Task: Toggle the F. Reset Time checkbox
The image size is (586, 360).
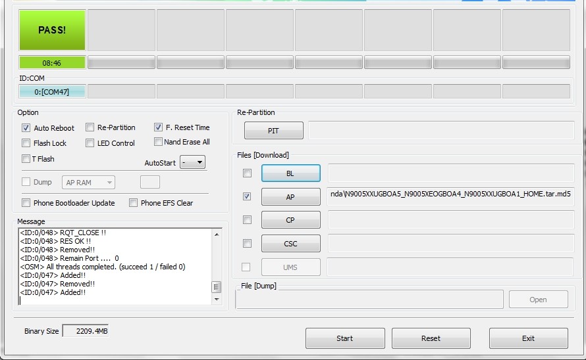Action: 159,127
